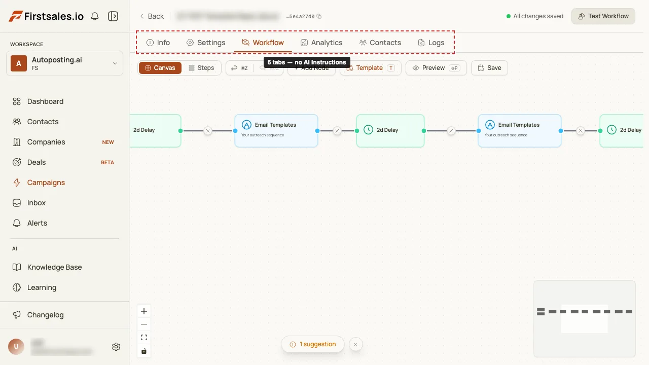
Task: Remove the connection after the second Email Templates node
Action: click(581, 131)
